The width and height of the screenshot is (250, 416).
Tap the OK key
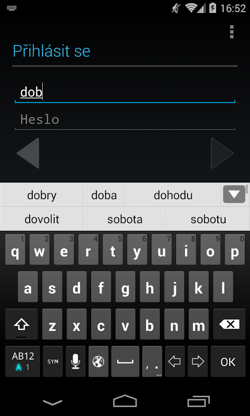click(x=228, y=361)
